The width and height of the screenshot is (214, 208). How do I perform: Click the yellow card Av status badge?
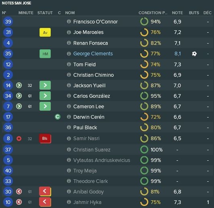[x=45, y=32]
